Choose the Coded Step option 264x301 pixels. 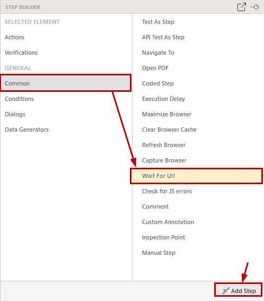point(158,83)
